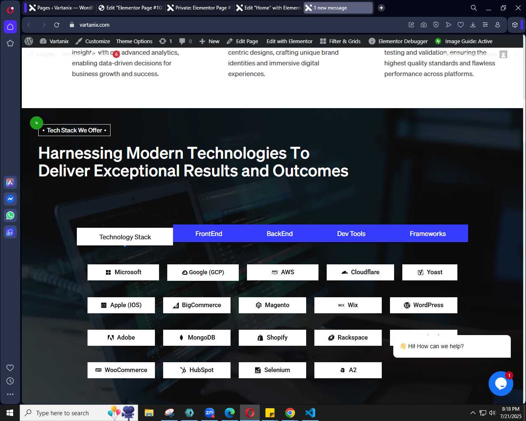The height and width of the screenshot is (421, 526).
Task: Reload the vartanix.com page
Action: [x=57, y=25]
